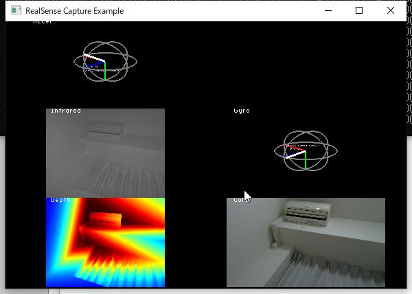This screenshot has height=294, width=412.
Task: Close the RealSense Capture Example window
Action: click(391, 11)
